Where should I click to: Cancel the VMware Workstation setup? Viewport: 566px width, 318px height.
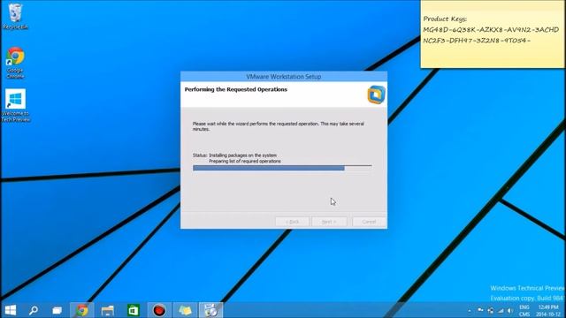click(x=369, y=222)
